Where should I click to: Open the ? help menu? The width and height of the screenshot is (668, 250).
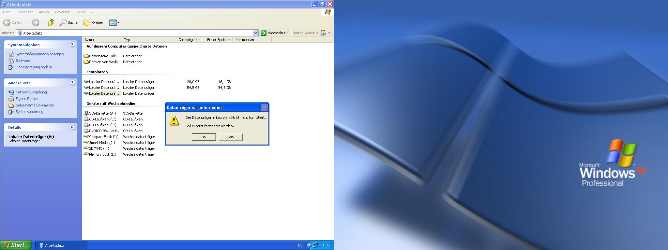[x=92, y=12]
